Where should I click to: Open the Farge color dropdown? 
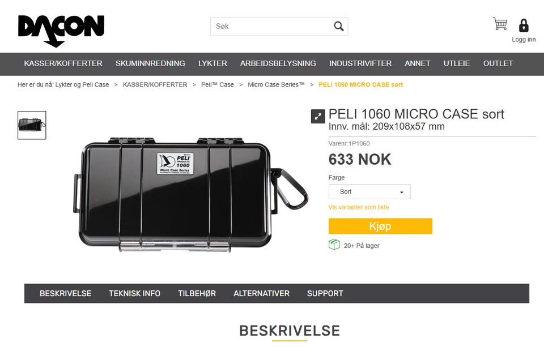369,192
